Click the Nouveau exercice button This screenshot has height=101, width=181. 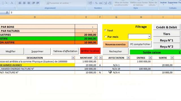pos(115,44)
